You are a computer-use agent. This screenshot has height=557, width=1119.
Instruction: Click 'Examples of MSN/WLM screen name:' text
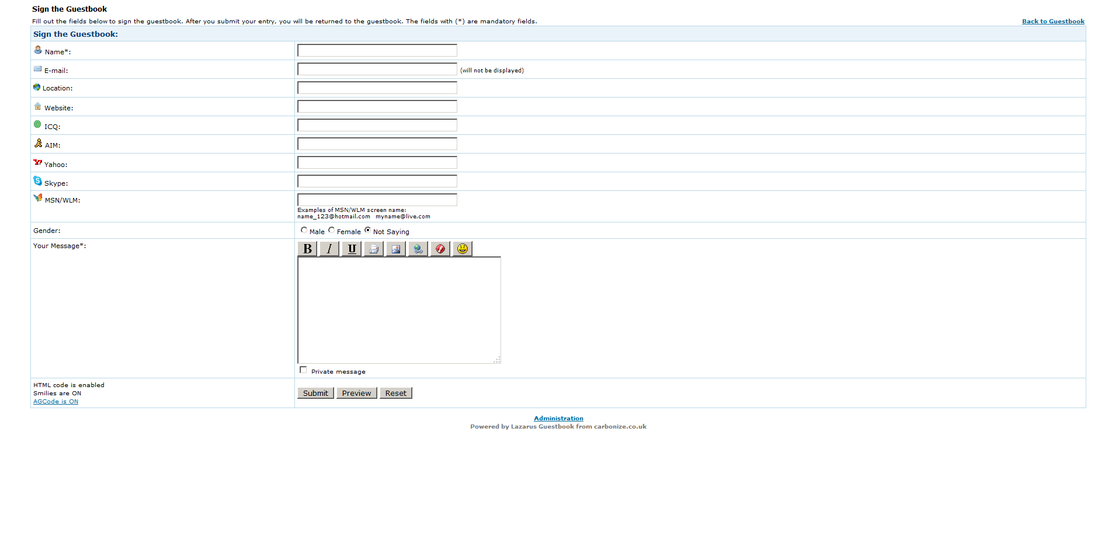pyautogui.click(x=352, y=210)
